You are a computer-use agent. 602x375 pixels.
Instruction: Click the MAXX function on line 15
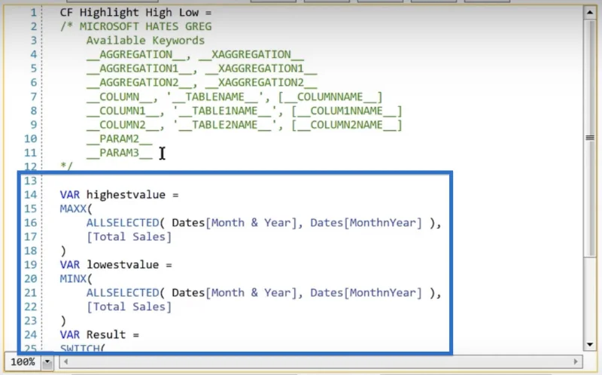[x=73, y=209]
